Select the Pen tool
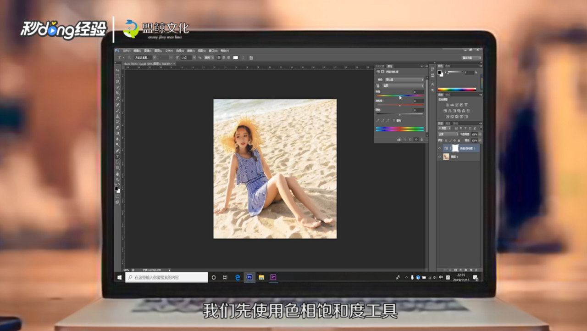The image size is (587, 331). pyautogui.click(x=117, y=151)
